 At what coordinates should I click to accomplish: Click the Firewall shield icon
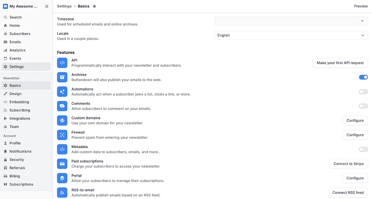coord(62,135)
